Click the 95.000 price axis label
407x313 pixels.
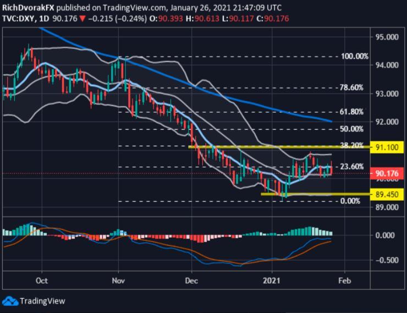(x=387, y=37)
